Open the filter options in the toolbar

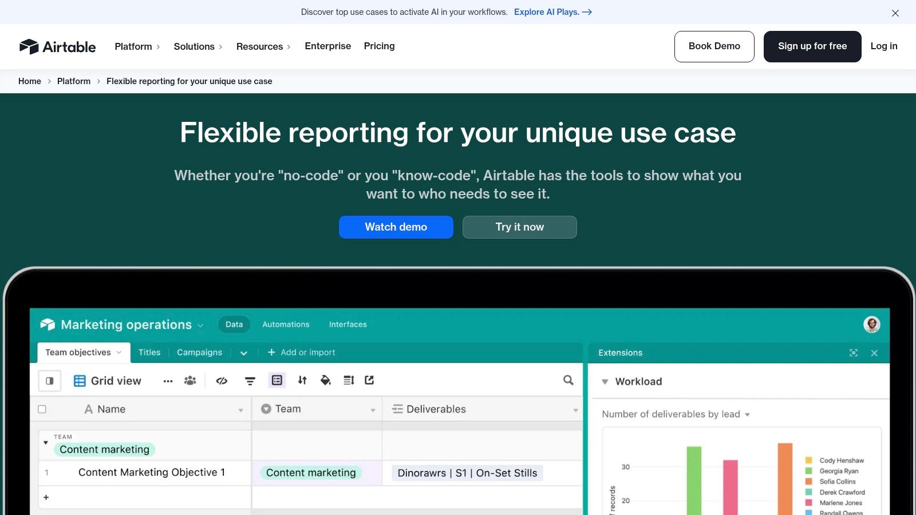[x=250, y=380]
